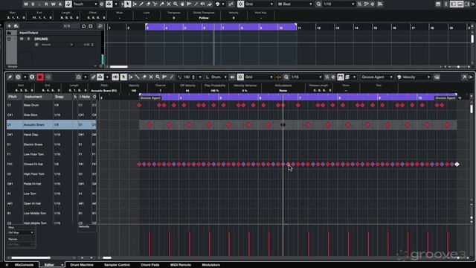Image resolution: width=476 pixels, height=268 pixels.
Task: Select the Draw pencil tool in project toolbar
Action: point(141,4)
